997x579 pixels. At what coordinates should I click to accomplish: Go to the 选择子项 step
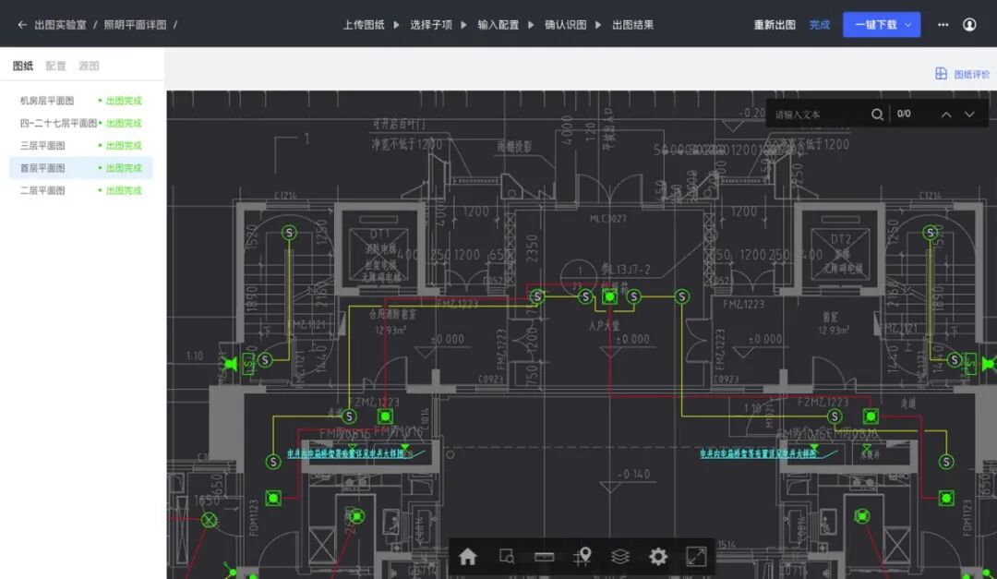(x=430, y=25)
